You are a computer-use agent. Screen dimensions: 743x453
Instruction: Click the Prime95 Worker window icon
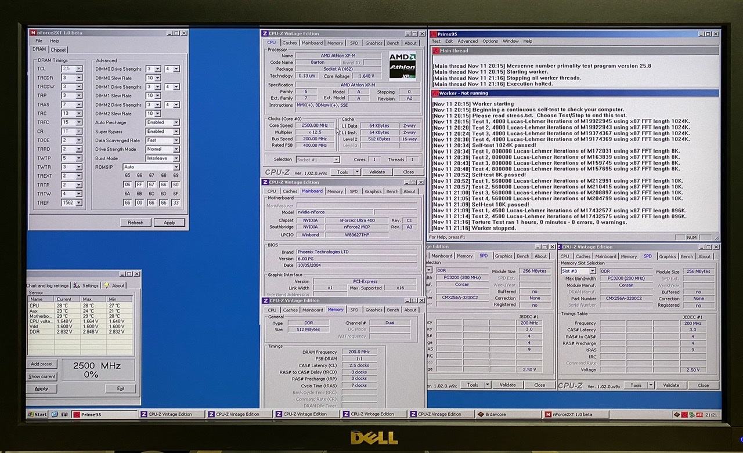(435, 93)
